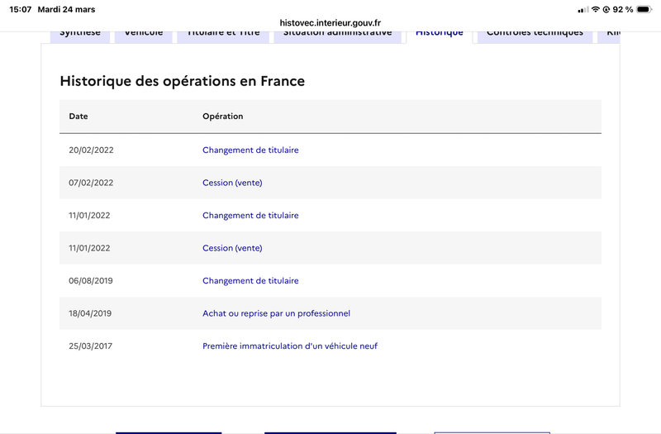Select date cell 20/02/2022

point(91,150)
